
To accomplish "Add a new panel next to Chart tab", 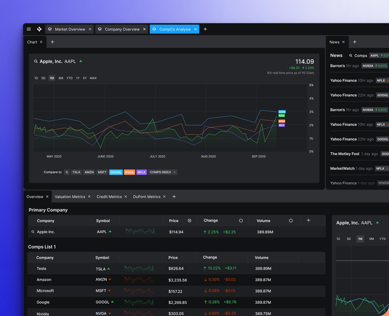I will click(52, 42).
